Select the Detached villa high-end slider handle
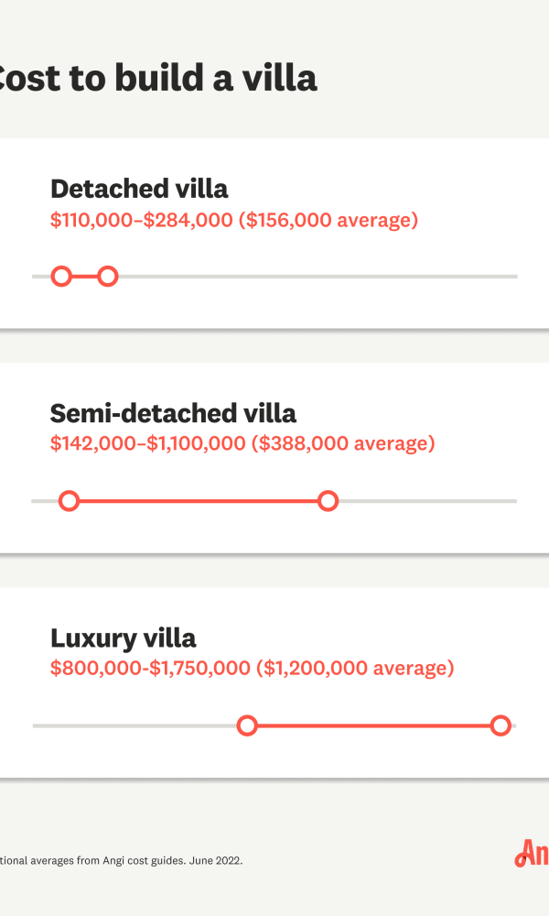 tap(107, 277)
